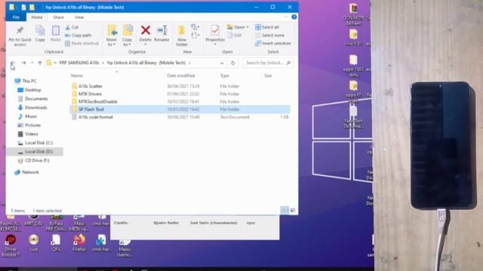Switch to the Home ribbon tab

pos(37,17)
